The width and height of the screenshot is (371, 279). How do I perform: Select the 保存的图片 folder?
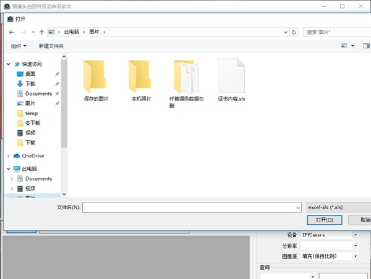point(96,80)
